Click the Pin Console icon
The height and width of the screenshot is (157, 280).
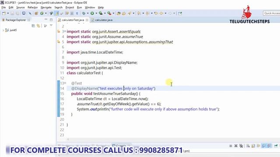click(276, 146)
